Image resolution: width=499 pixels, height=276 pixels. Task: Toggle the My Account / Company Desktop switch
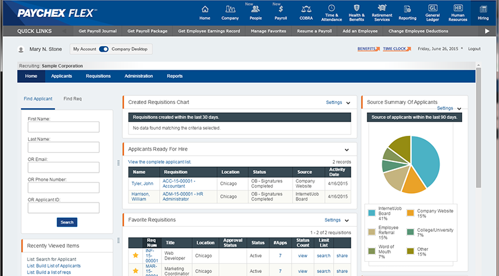tap(104, 49)
